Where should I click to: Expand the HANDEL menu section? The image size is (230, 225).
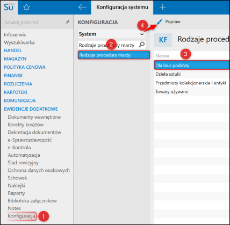13,50
